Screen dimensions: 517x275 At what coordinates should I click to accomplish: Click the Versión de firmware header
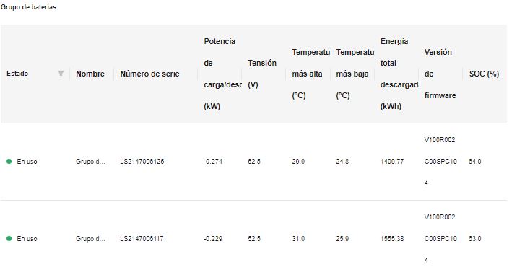(440, 74)
